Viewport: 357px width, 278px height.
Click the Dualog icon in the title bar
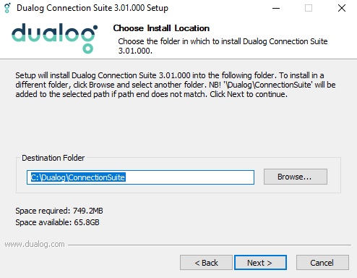(x=8, y=8)
